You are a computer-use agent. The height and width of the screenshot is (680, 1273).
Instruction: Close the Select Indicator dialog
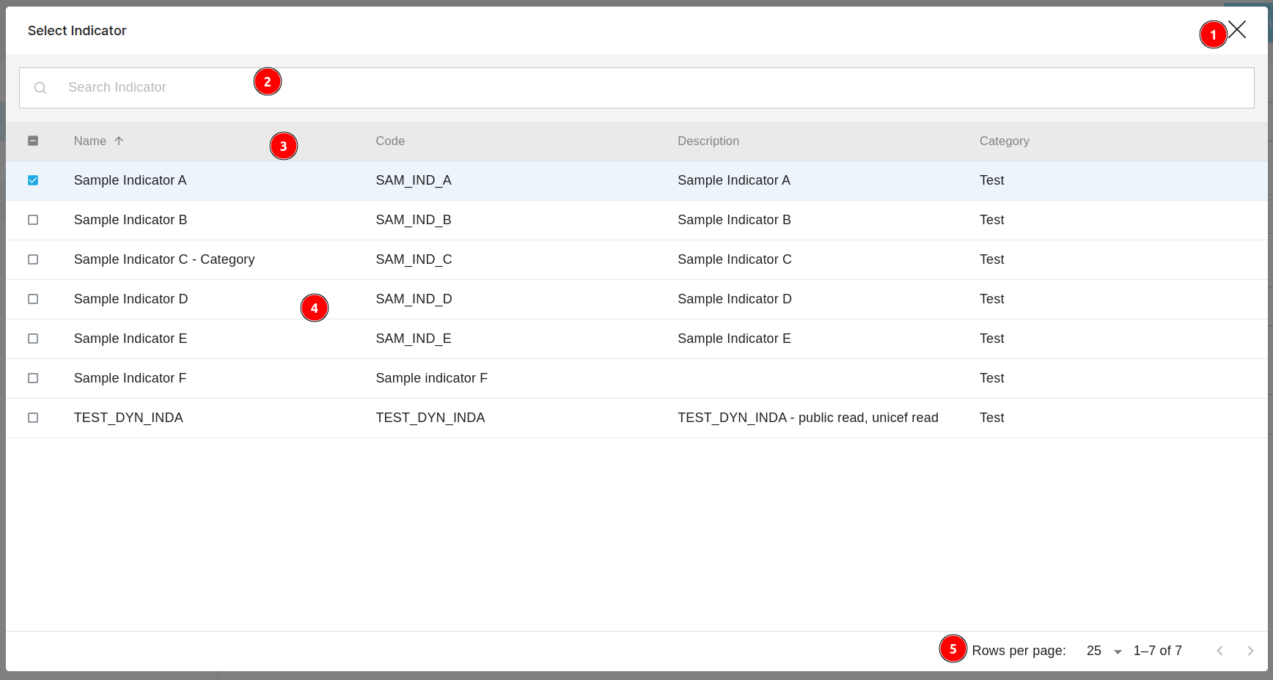coord(1237,29)
